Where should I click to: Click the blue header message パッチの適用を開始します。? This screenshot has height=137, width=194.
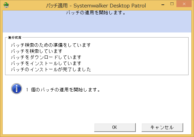[x=96, y=13]
